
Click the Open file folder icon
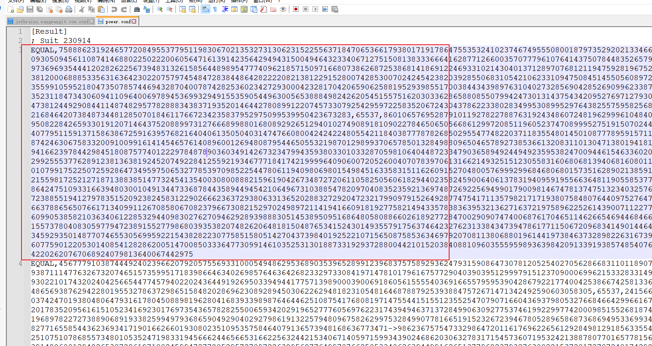click(20, 9)
